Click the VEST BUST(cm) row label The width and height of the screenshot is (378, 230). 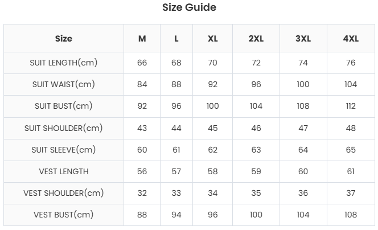pos(64,215)
